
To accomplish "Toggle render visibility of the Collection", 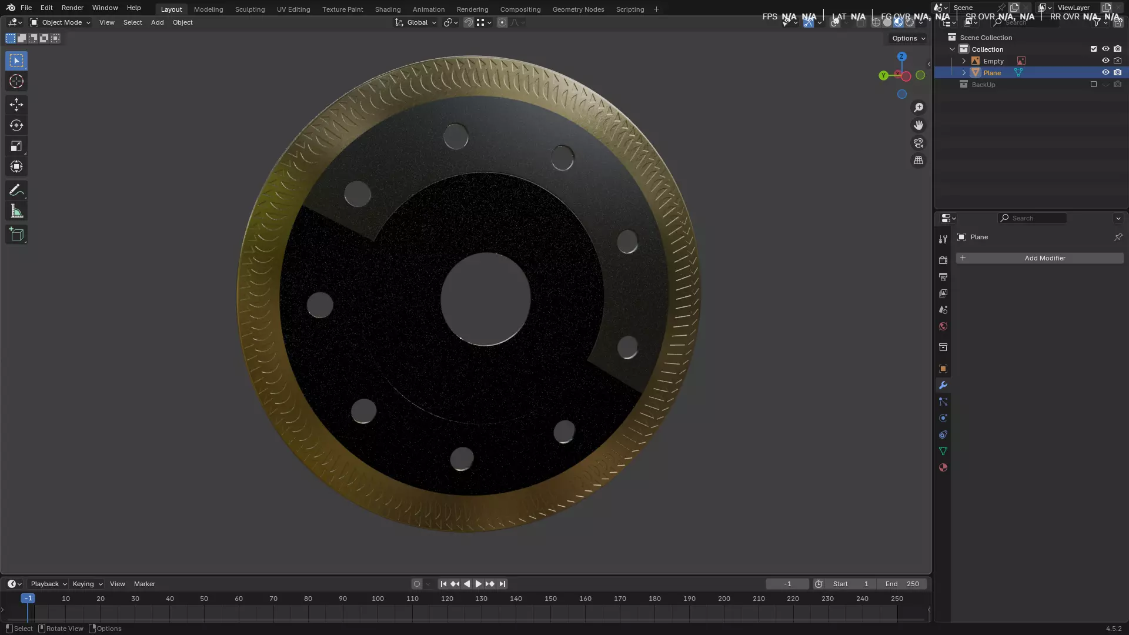I will (x=1118, y=49).
